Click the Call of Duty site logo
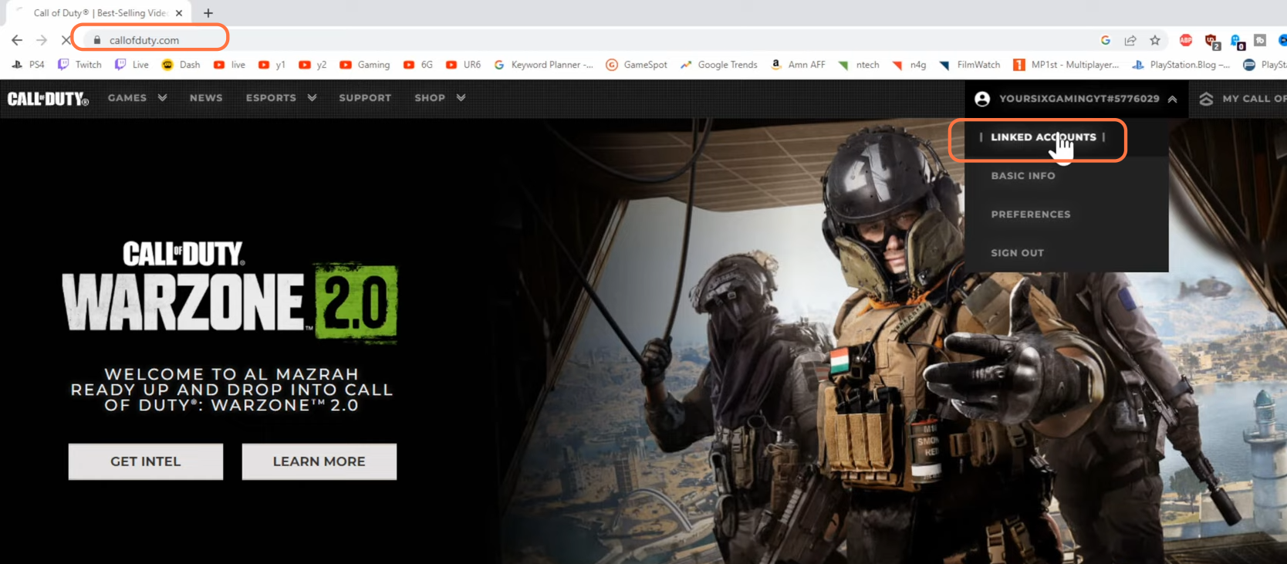This screenshot has width=1287, height=564. pos(48,99)
